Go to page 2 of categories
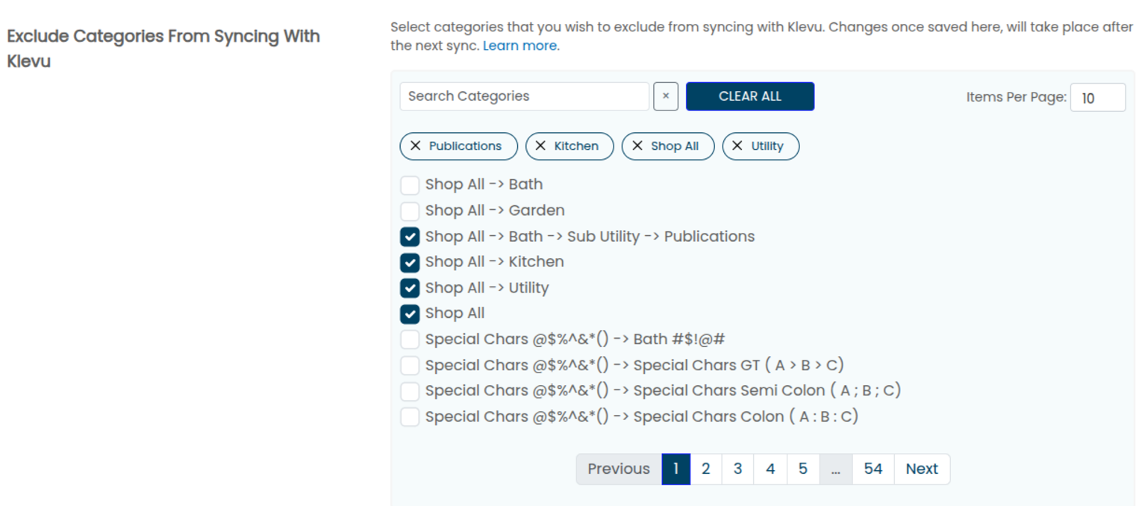Screen dimensions: 1139x506 (x=705, y=469)
